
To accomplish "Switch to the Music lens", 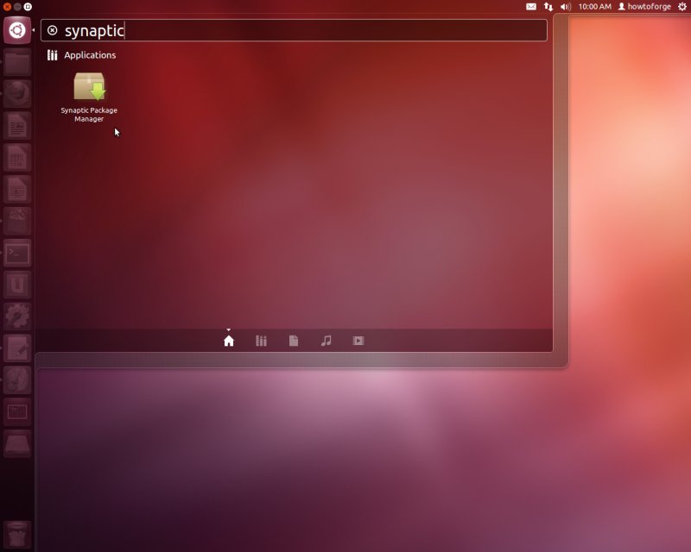I will 326,341.
